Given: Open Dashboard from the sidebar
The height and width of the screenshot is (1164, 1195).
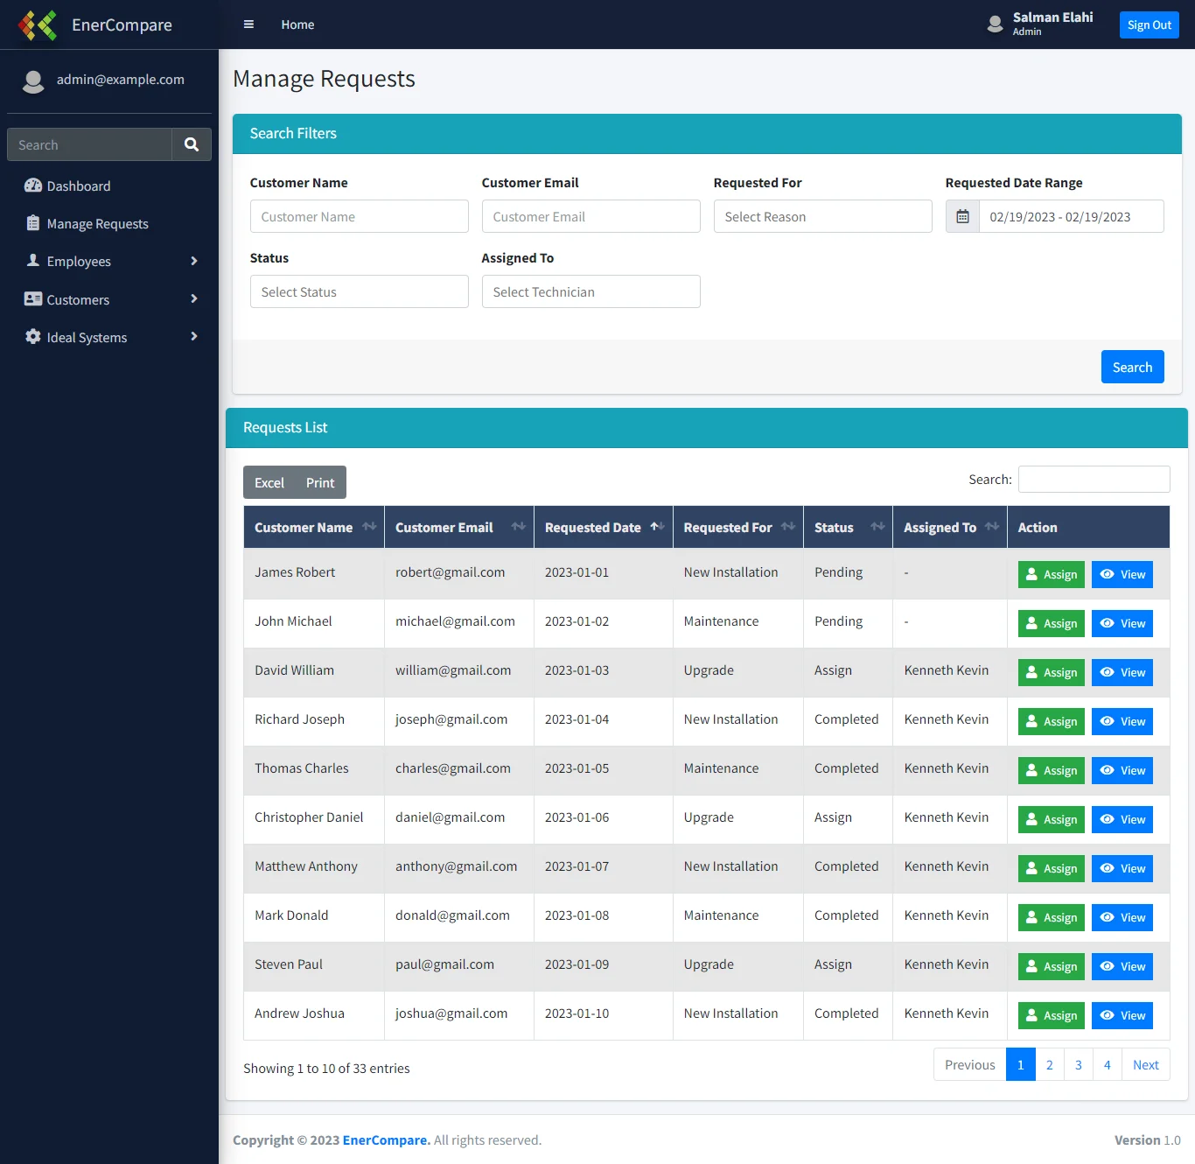Looking at the screenshot, I should click(x=79, y=186).
